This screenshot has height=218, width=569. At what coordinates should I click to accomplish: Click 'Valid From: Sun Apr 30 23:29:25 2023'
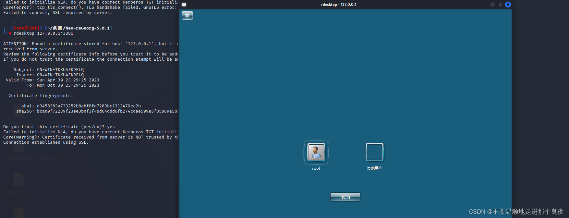pyautogui.click(x=53, y=80)
